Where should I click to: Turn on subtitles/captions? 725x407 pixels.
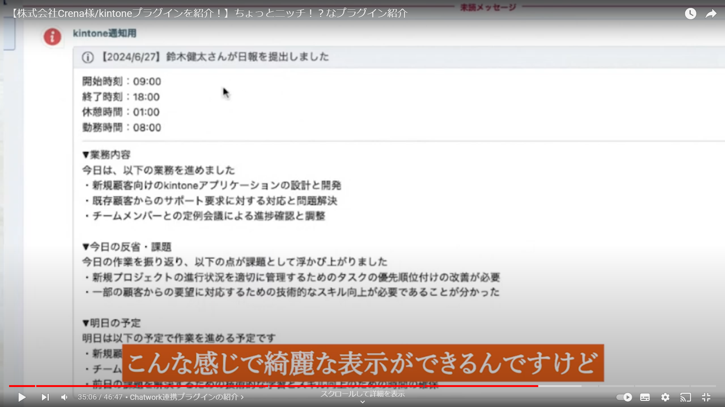645,397
